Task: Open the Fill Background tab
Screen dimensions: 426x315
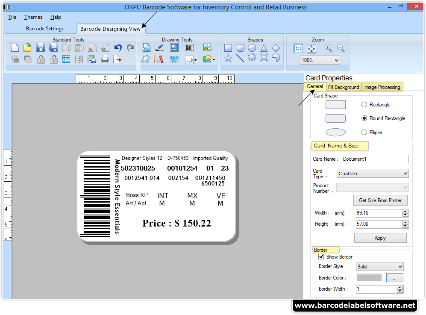Action: [x=344, y=87]
